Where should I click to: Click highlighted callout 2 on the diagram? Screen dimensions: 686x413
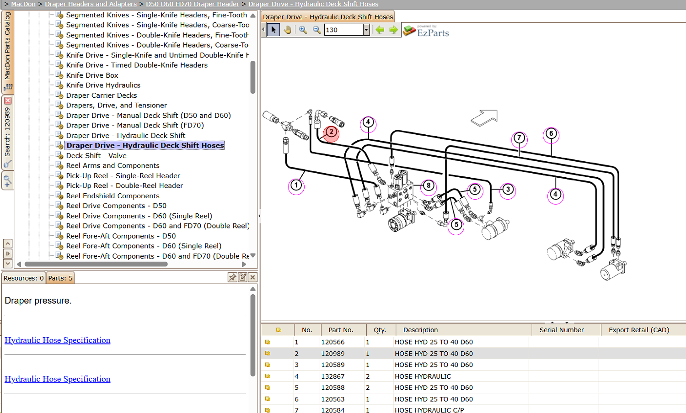[x=331, y=133]
